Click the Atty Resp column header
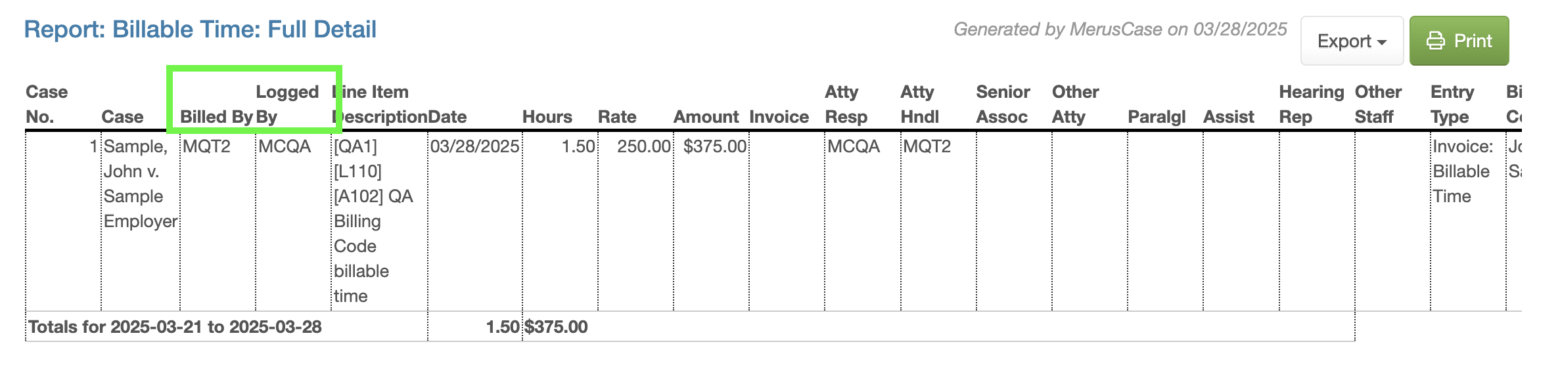 point(846,104)
